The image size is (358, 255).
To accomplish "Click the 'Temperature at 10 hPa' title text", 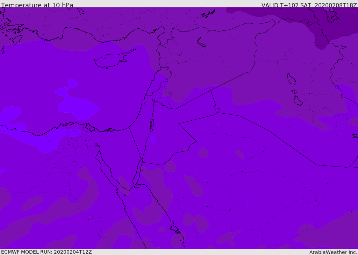I will coord(37,5).
